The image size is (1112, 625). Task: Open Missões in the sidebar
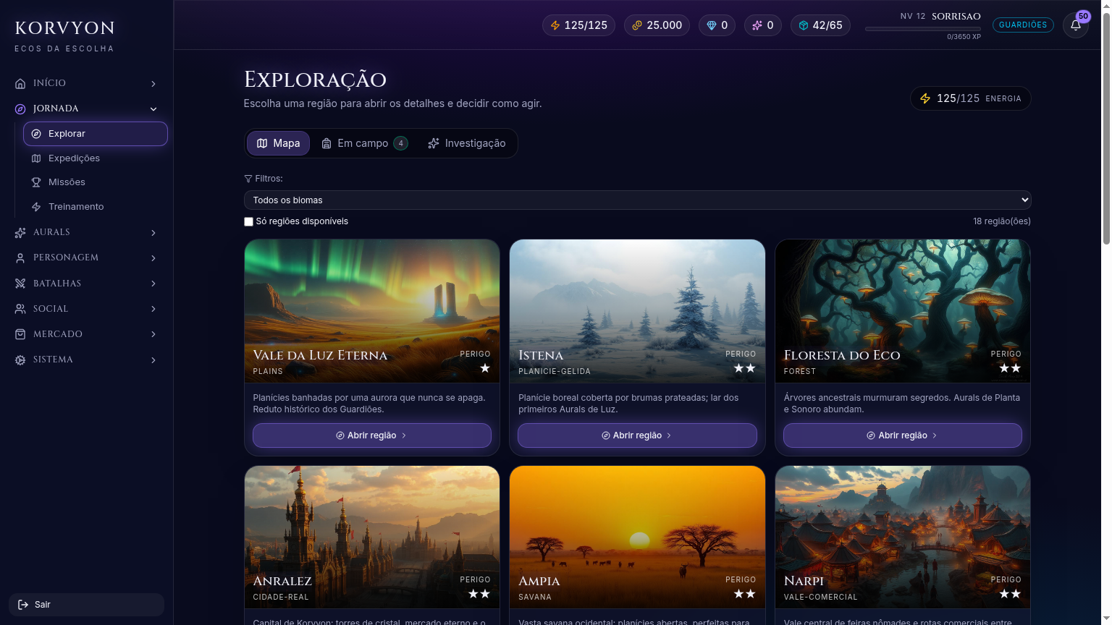96,182
